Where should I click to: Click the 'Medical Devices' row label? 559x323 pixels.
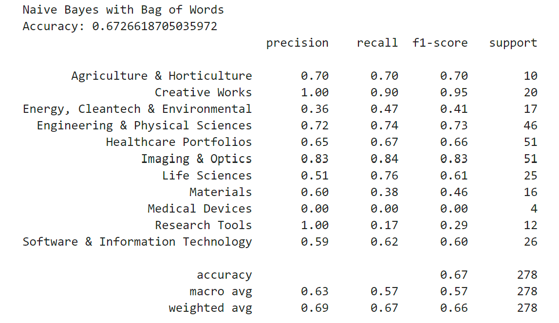[x=200, y=208]
